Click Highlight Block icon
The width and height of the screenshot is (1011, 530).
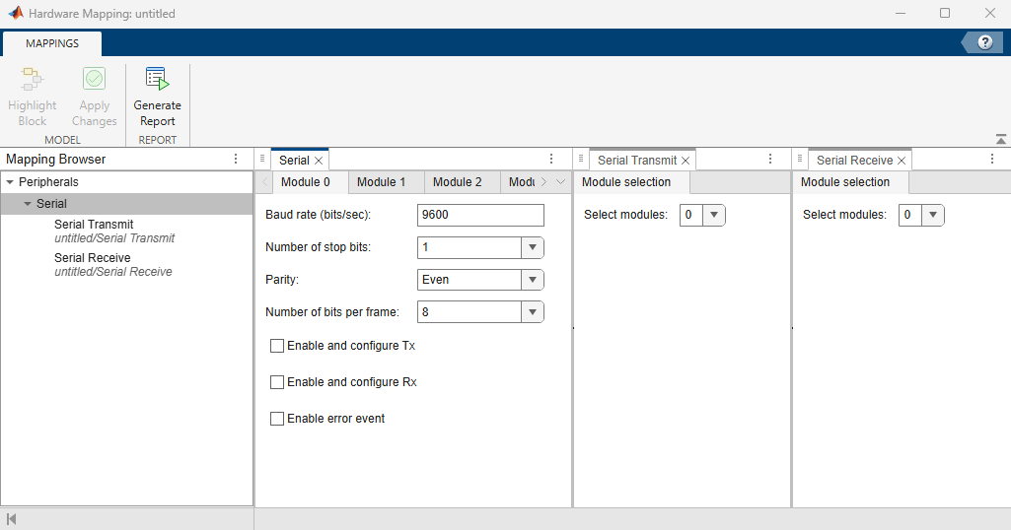point(32,79)
